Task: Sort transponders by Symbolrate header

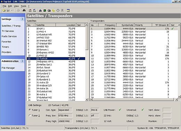Action: (x=125, y=25)
